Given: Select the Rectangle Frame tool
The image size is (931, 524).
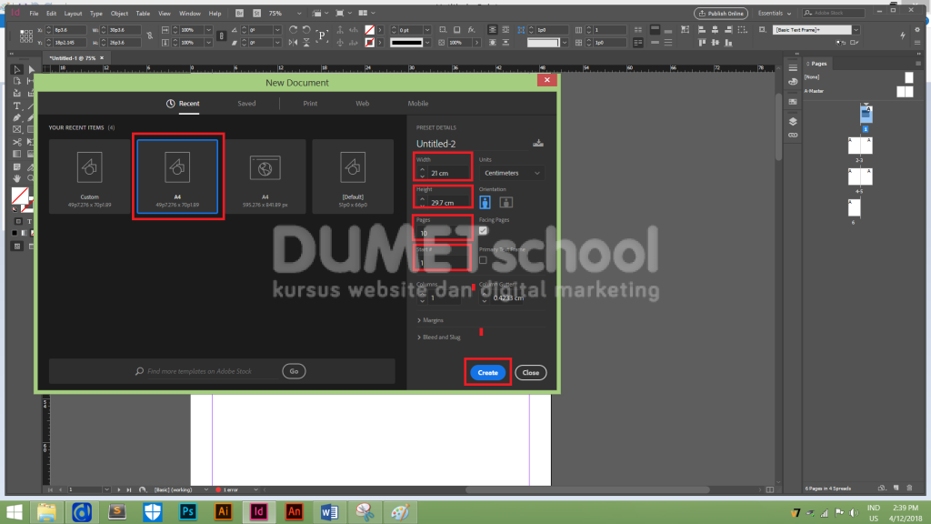Looking at the screenshot, I should click(17, 129).
